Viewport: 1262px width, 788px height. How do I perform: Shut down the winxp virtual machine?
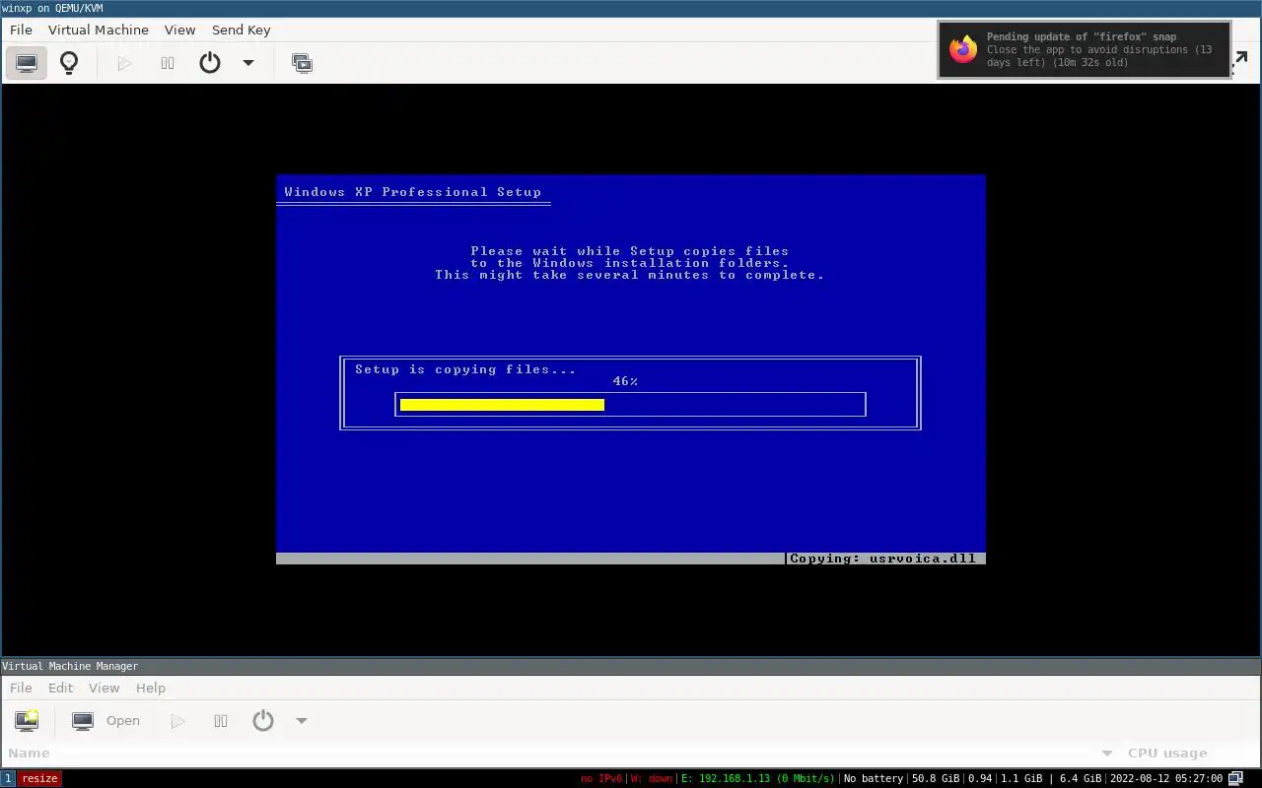click(210, 63)
